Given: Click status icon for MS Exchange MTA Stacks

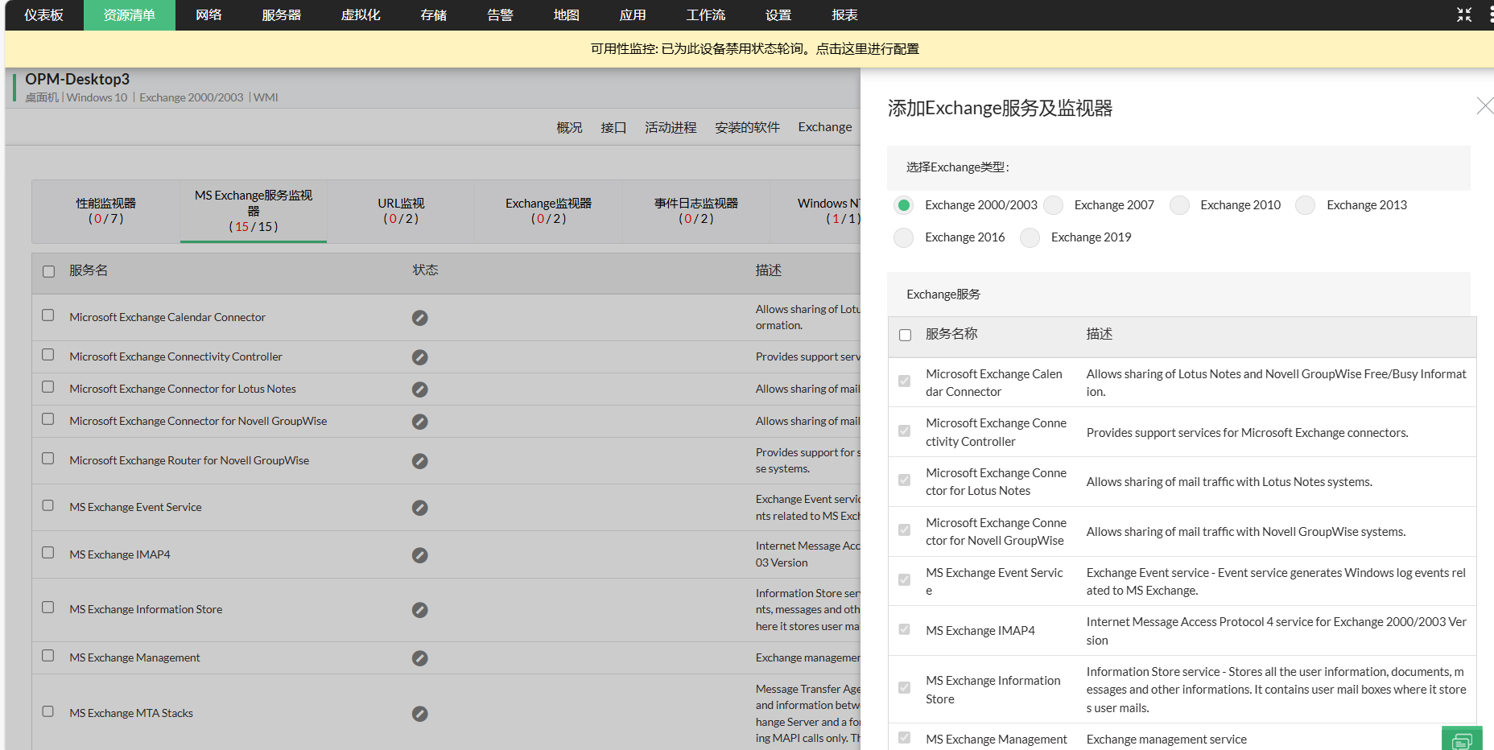Looking at the screenshot, I should pyautogui.click(x=419, y=714).
